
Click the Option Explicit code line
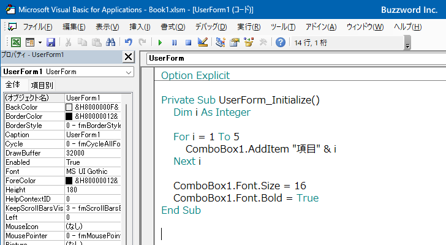[x=195, y=75]
